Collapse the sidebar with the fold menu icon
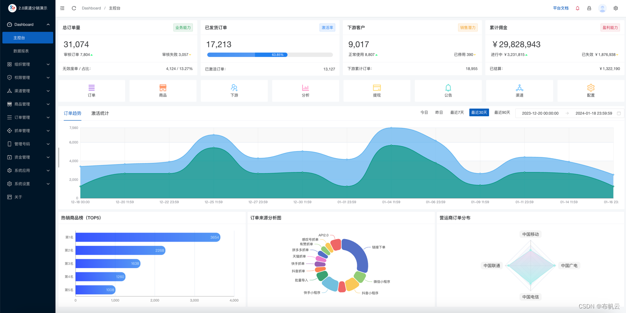Viewport: 626px width, 313px height. tap(62, 8)
